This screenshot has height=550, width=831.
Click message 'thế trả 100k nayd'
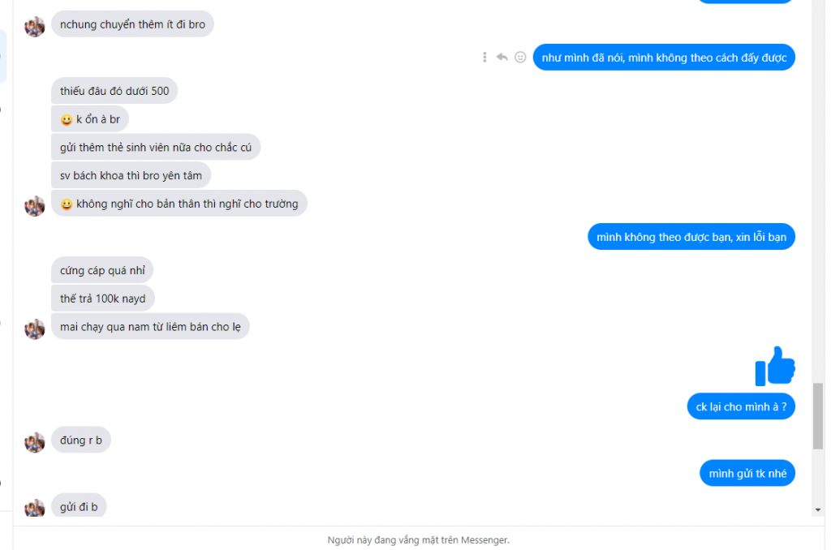click(103, 299)
